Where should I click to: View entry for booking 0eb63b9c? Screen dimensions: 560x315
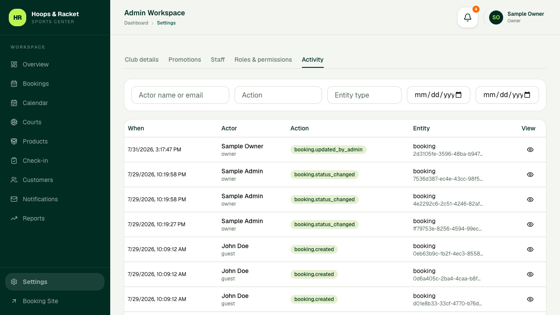[x=530, y=249]
